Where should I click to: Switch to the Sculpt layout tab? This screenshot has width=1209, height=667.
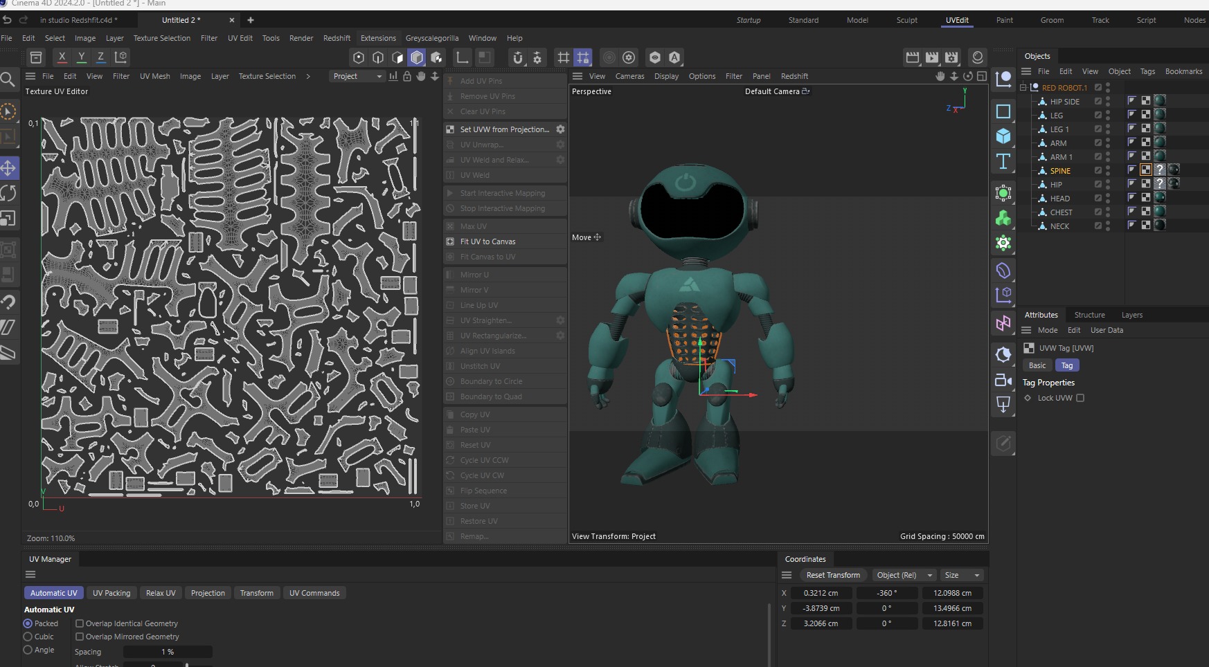[906, 20]
